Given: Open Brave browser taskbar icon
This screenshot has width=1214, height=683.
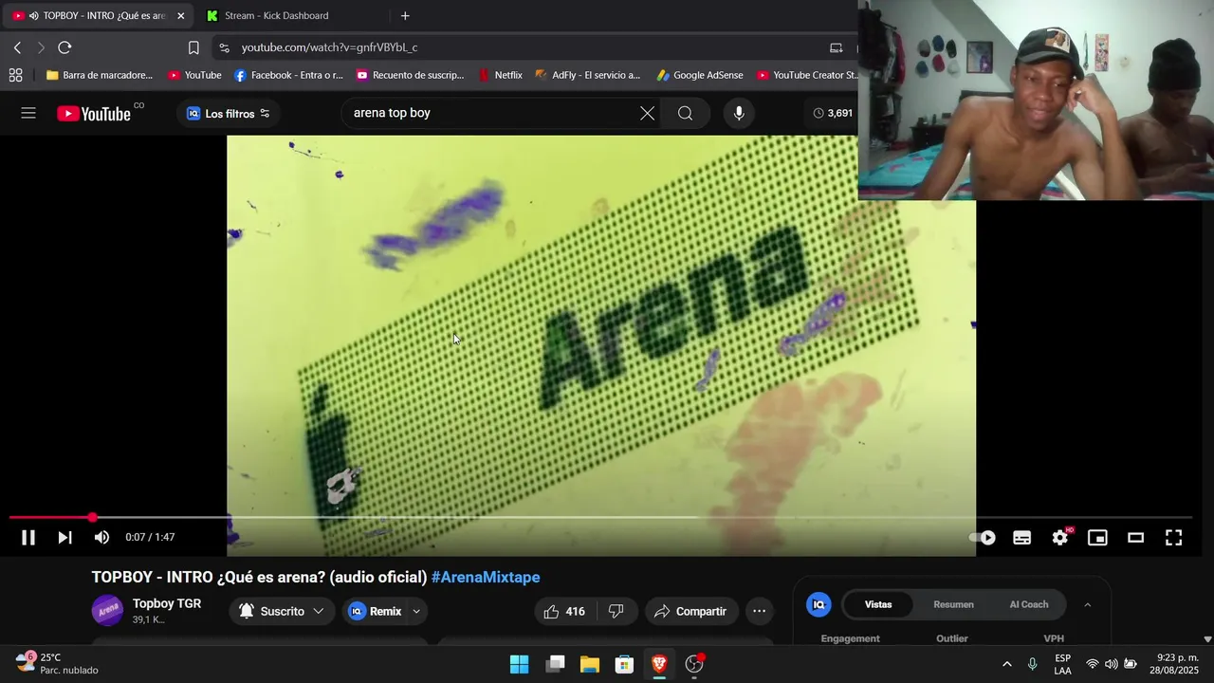Looking at the screenshot, I should pyautogui.click(x=659, y=664).
